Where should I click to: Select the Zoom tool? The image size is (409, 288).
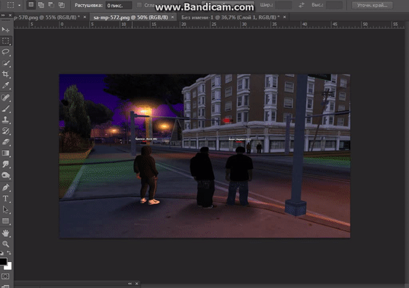(5, 244)
